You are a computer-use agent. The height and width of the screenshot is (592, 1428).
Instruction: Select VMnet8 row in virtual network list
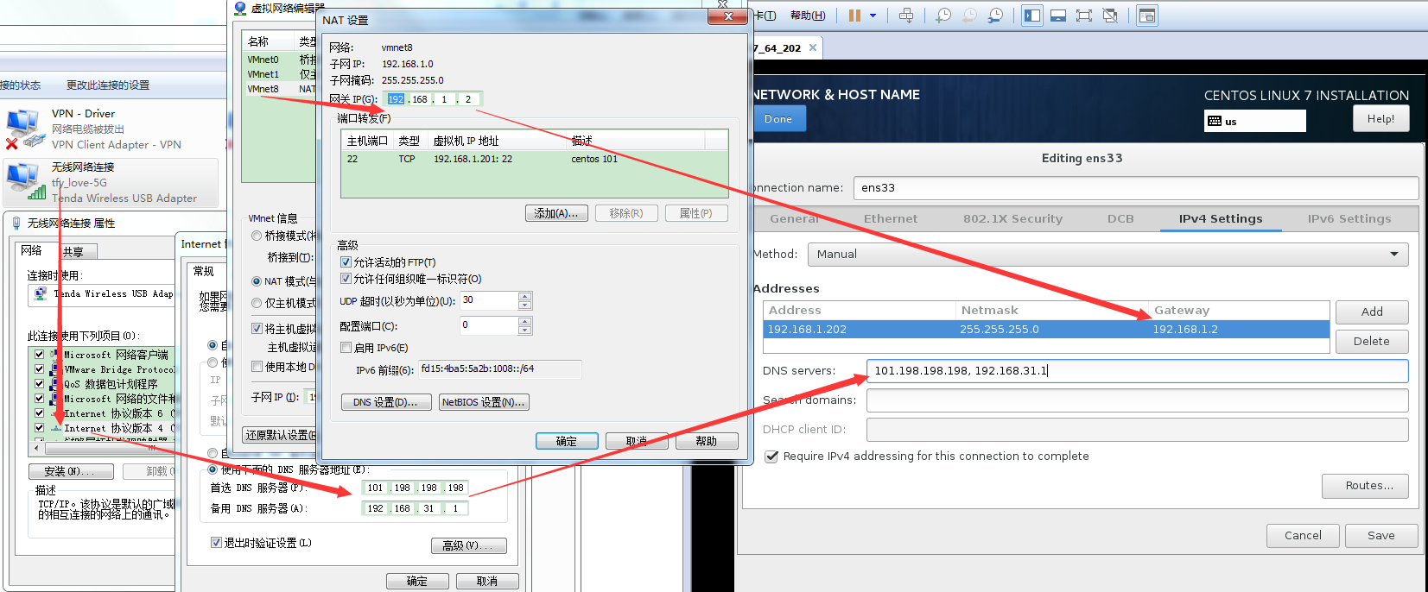coord(281,89)
